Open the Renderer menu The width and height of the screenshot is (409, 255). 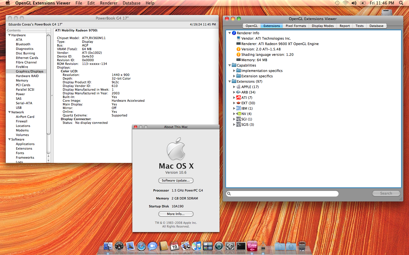tap(108, 3)
